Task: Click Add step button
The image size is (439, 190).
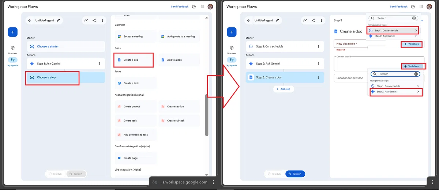Action: click(284, 89)
